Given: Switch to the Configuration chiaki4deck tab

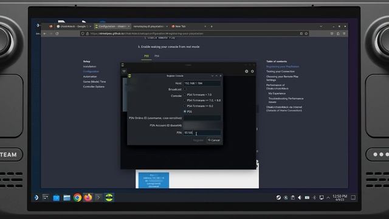Looking at the screenshot, I should point(112,26).
